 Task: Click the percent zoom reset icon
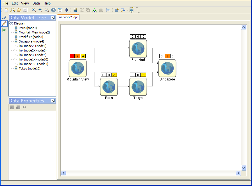click(53, 10)
